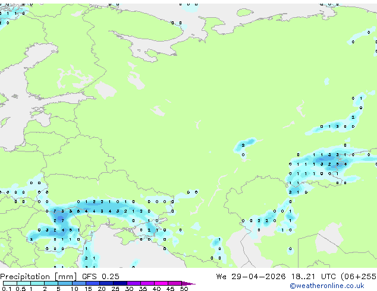The image size is (377, 291).
Task: Click the '50' legend scale label
Action: [184, 289]
